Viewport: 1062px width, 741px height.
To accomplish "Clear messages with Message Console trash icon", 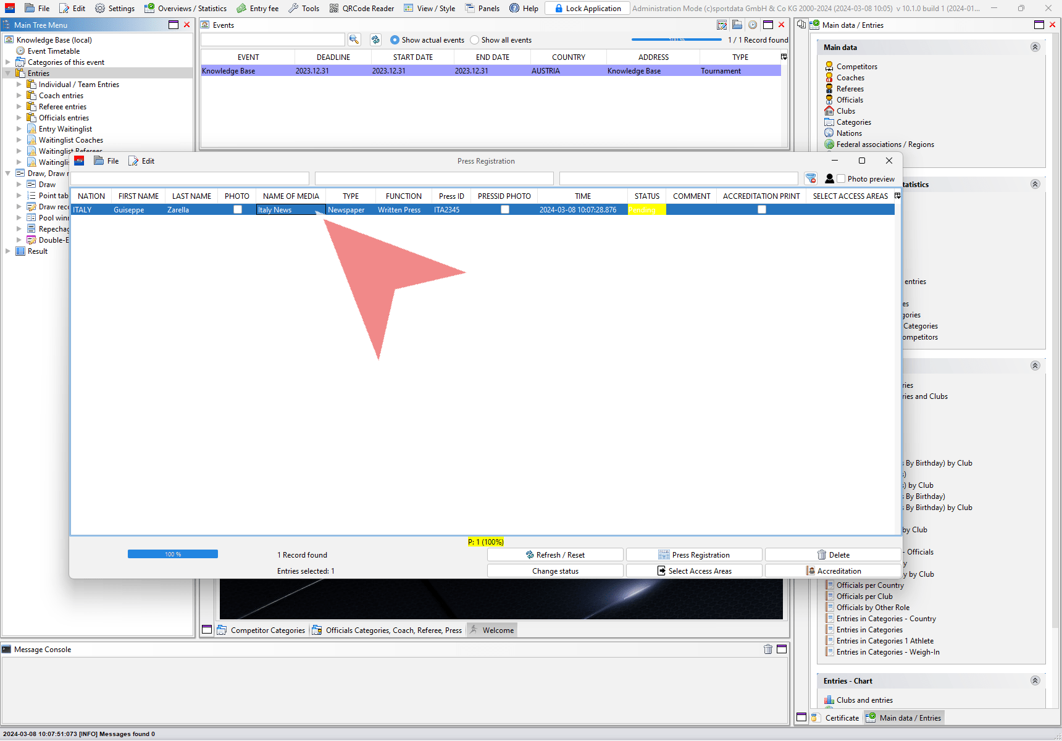I will pyautogui.click(x=768, y=649).
